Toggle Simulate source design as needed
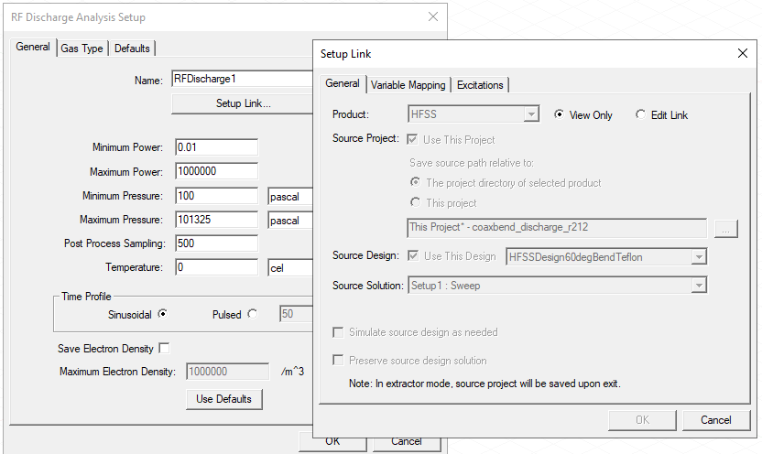This screenshot has height=454, width=762. point(338,332)
